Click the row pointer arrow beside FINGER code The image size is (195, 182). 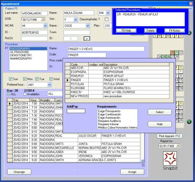pos(68,80)
